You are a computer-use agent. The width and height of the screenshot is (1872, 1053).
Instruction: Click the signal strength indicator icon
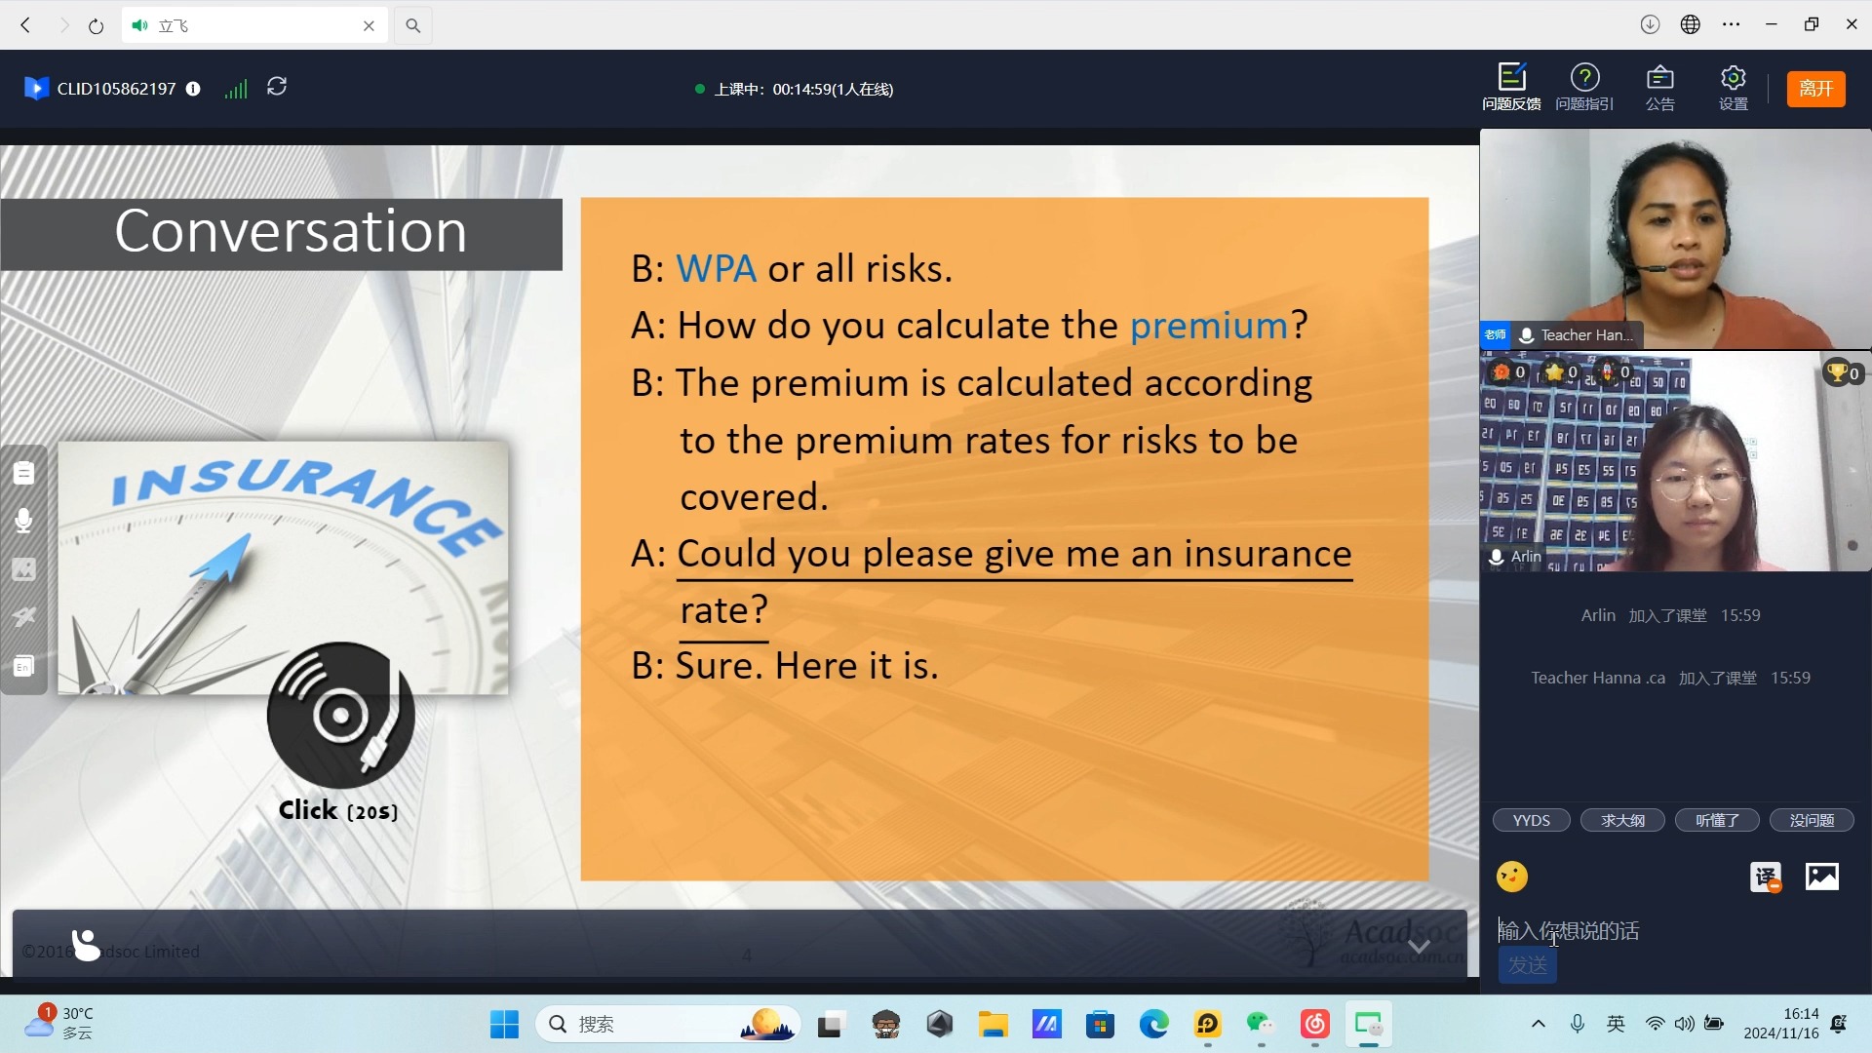235,88
